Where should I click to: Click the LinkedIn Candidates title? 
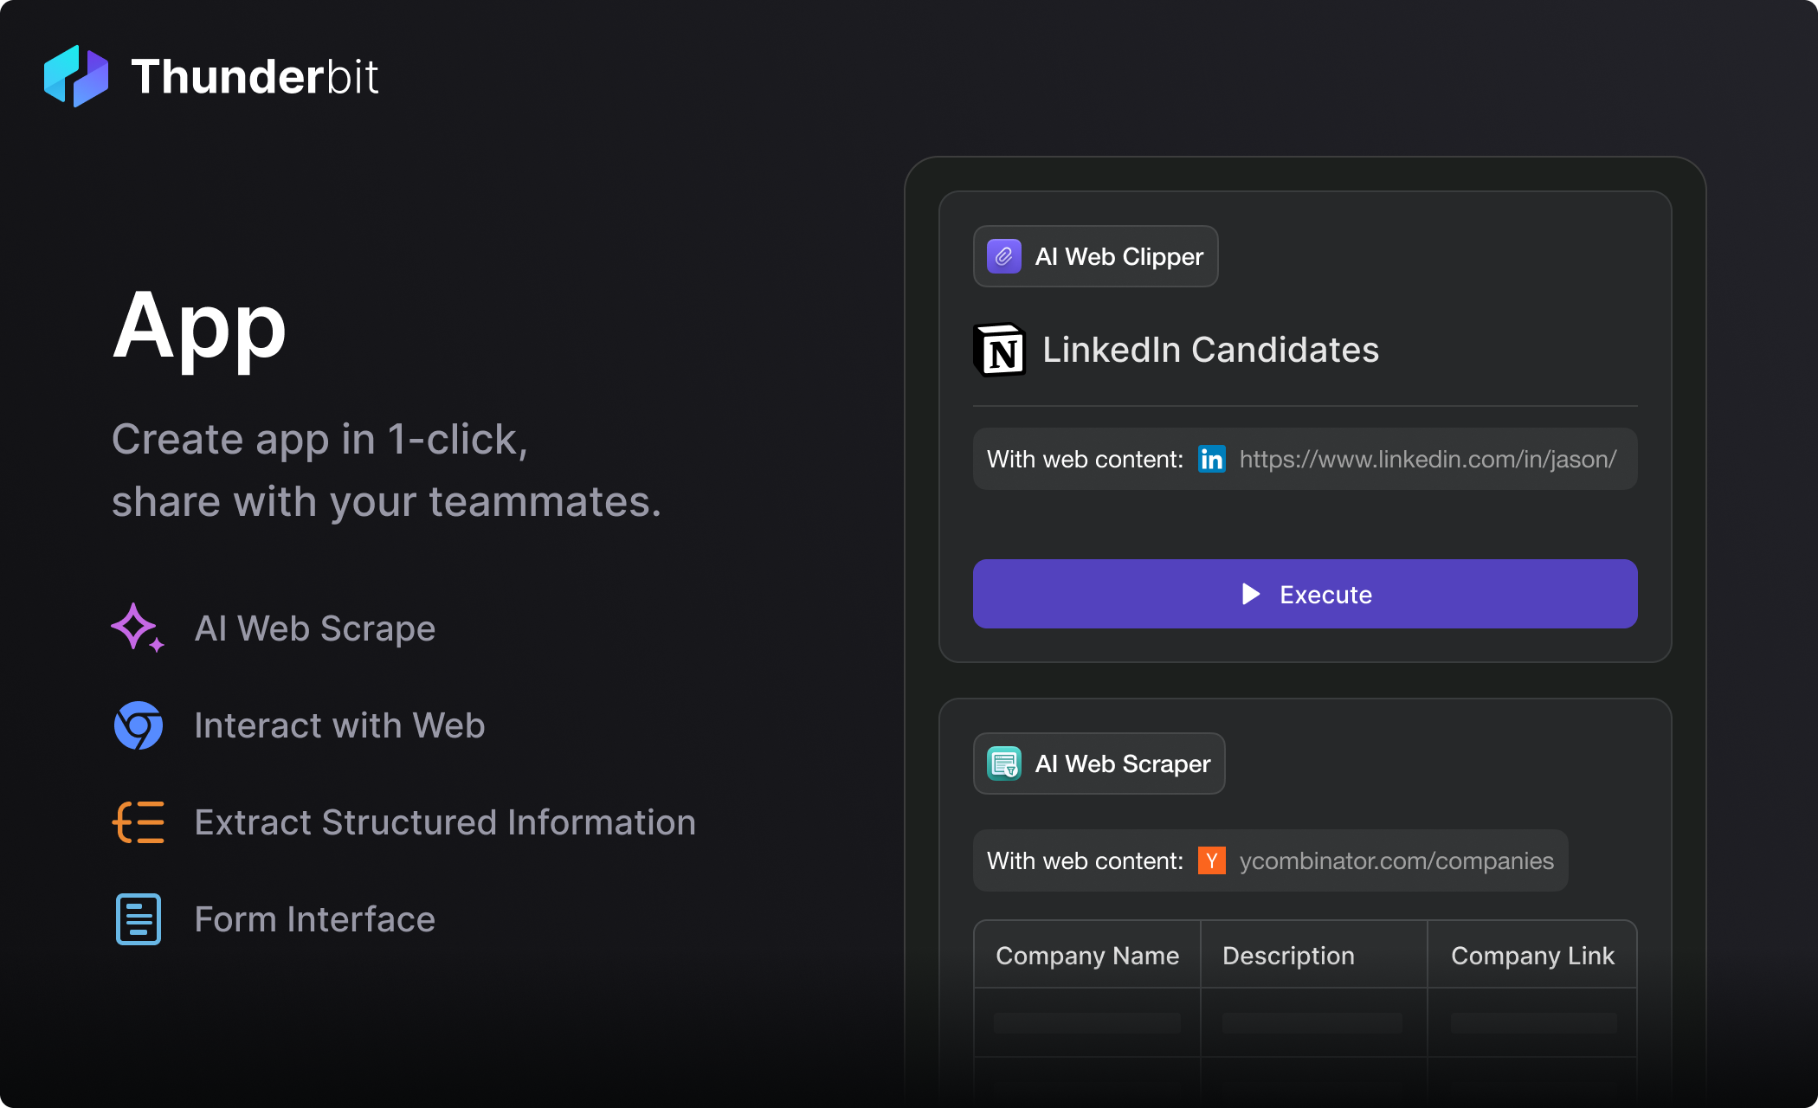point(1210,350)
